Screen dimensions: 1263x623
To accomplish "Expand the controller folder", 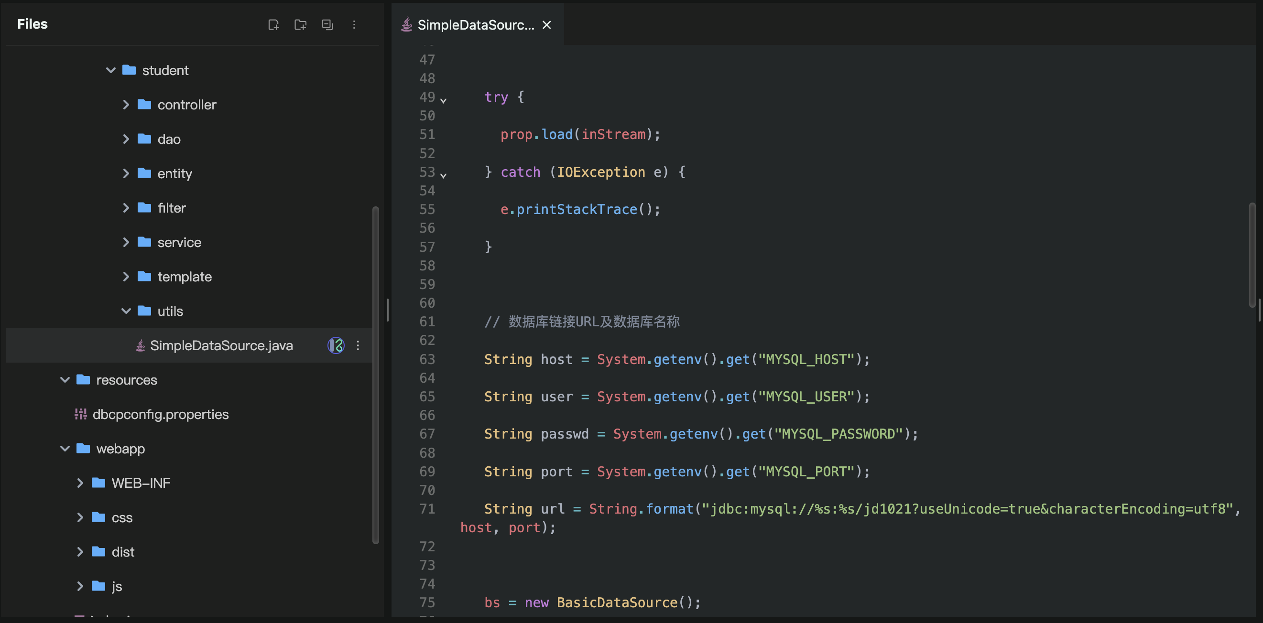I will 126,105.
